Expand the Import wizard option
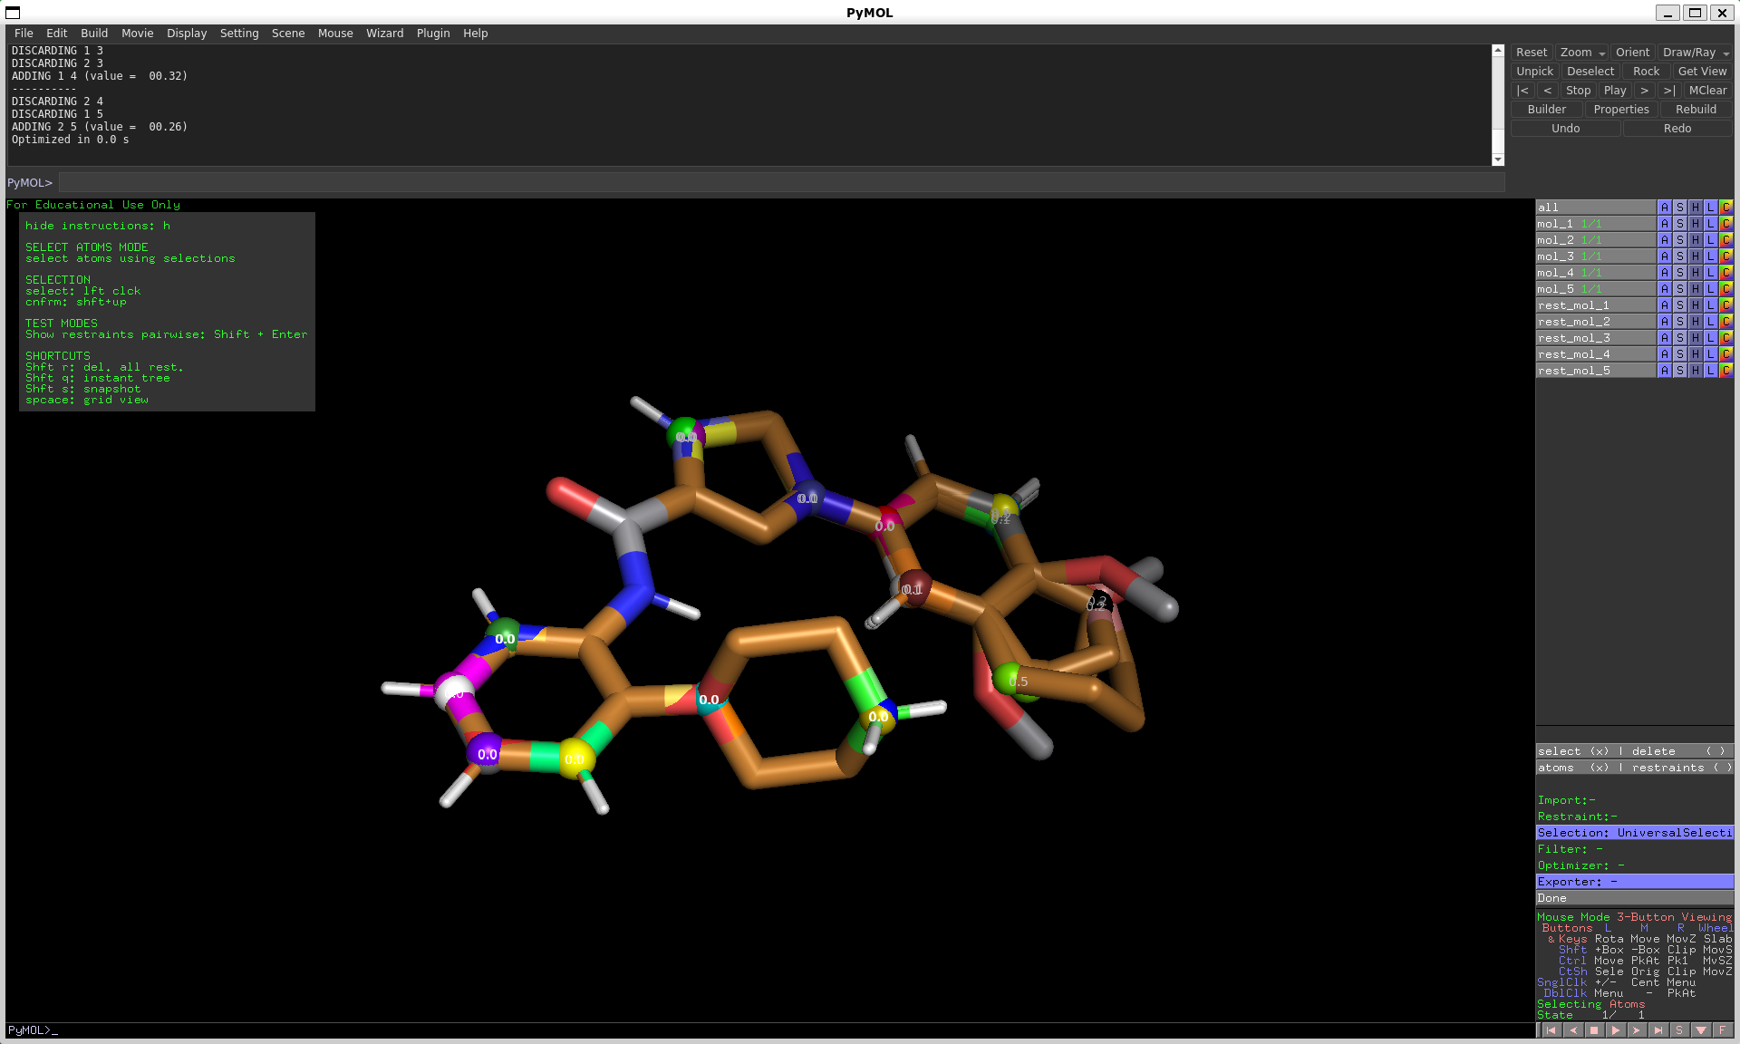 (1635, 800)
